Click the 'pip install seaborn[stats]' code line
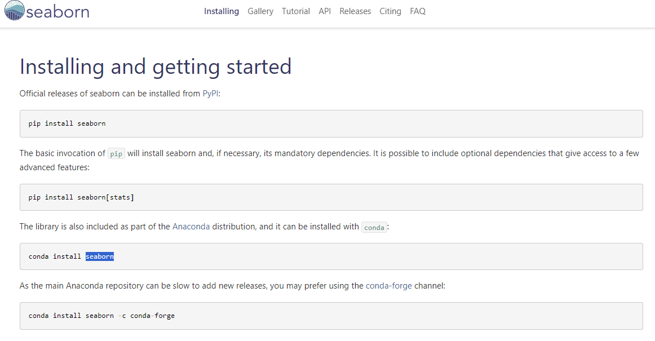 (x=81, y=197)
